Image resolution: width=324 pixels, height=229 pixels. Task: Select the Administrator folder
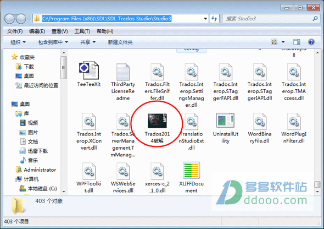(x=36, y=170)
